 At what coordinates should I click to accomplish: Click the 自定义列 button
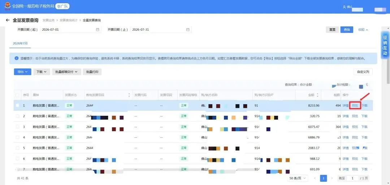tap(363, 72)
